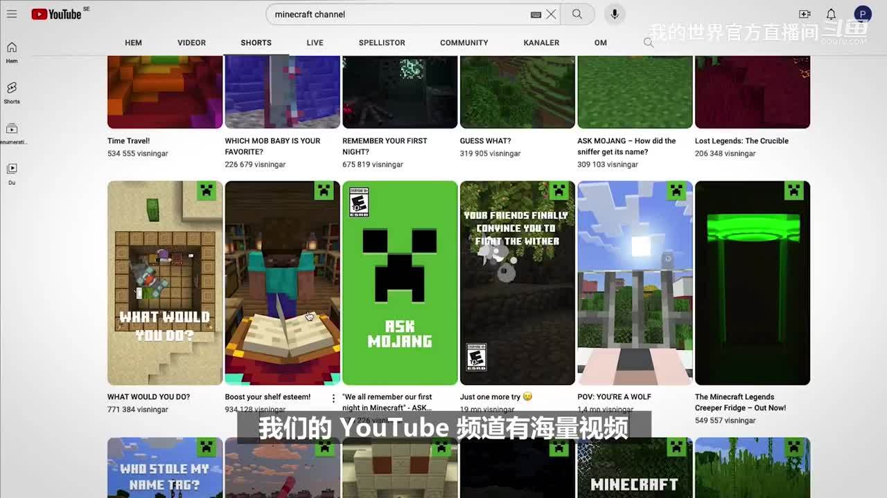Open the OM channel tab
The image size is (887, 498).
click(x=601, y=43)
